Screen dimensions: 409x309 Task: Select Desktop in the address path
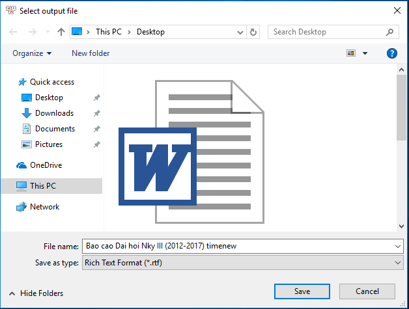[150, 32]
